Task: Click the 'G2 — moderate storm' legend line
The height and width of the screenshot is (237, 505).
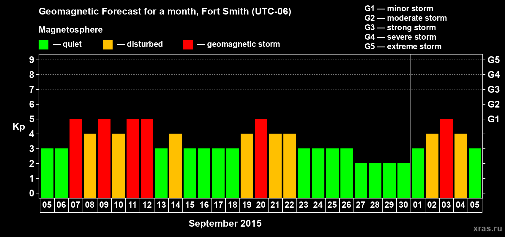Action: pyautogui.click(x=406, y=18)
